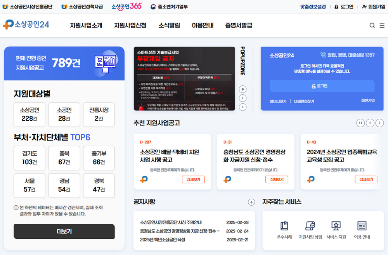
Task: Open the hamburger full menu icon
Action: 382,25
